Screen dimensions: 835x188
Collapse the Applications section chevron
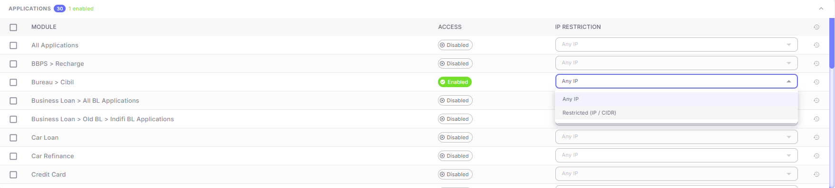(821, 9)
